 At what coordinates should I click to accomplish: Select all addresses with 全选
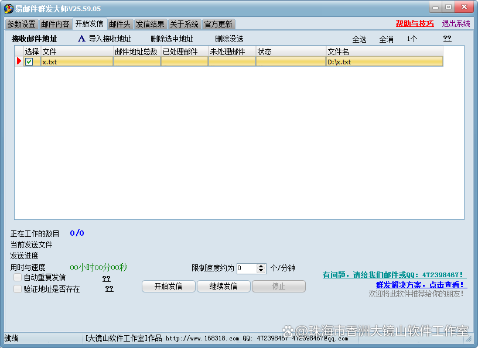click(x=359, y=39)
